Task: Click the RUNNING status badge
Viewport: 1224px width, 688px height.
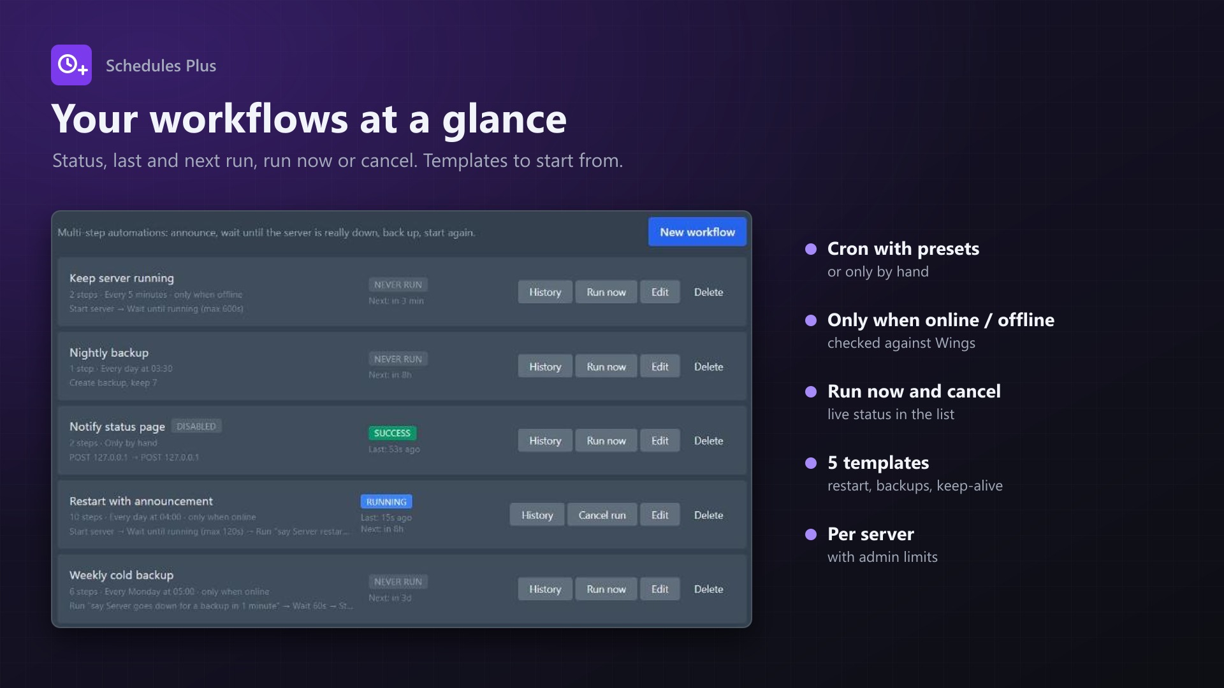Action: 386,501
